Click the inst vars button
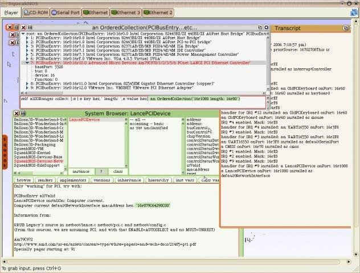 click(185, 180)
